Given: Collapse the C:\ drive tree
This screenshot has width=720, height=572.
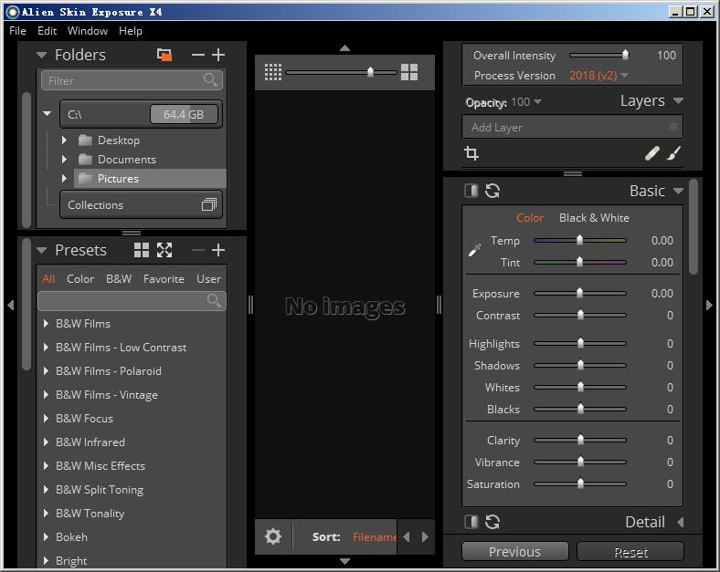Looking at the screenshot, I should tap(47, 113).
